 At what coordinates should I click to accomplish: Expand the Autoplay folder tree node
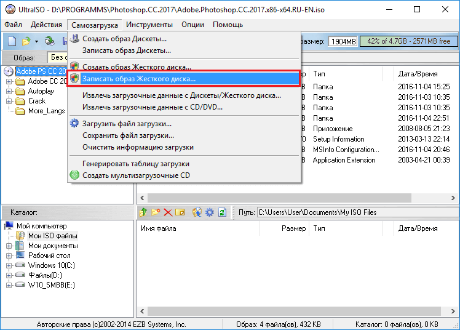9,91
